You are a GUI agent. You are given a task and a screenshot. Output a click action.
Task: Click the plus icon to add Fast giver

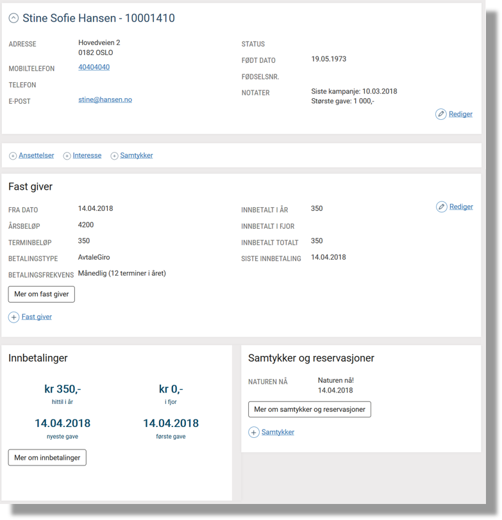tap(13, 317)
